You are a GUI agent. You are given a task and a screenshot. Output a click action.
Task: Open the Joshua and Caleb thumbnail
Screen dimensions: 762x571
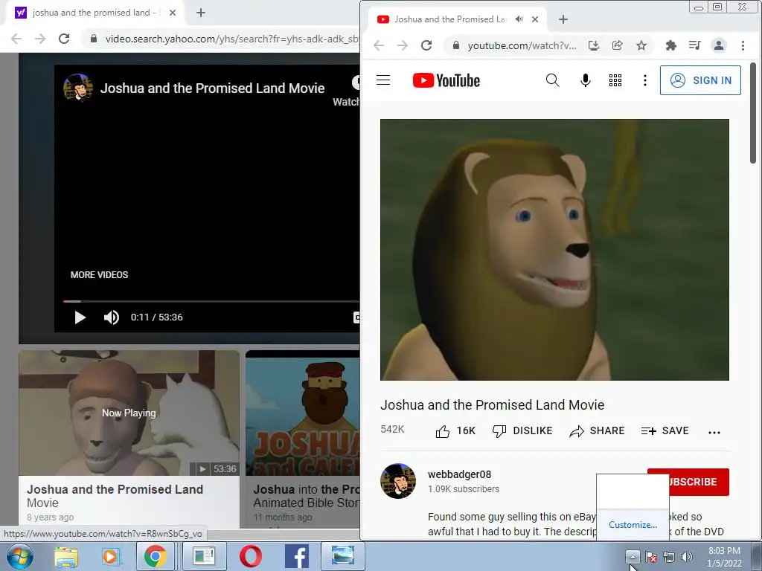[302, 413]
